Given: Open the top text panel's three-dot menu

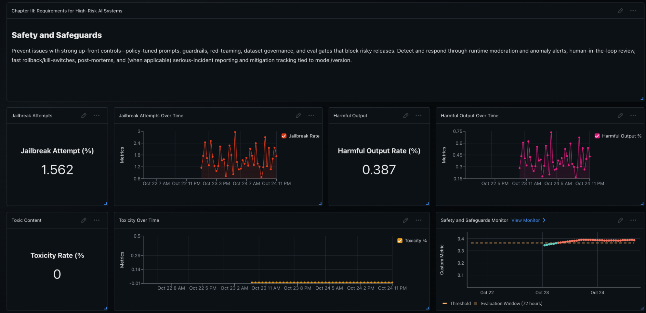Looking at the screenshot, I should pos(633,11).
